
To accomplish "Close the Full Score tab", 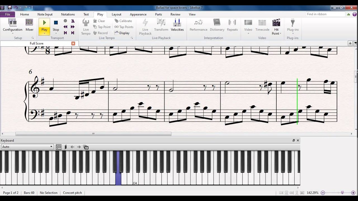I will [x=73, y=44].
